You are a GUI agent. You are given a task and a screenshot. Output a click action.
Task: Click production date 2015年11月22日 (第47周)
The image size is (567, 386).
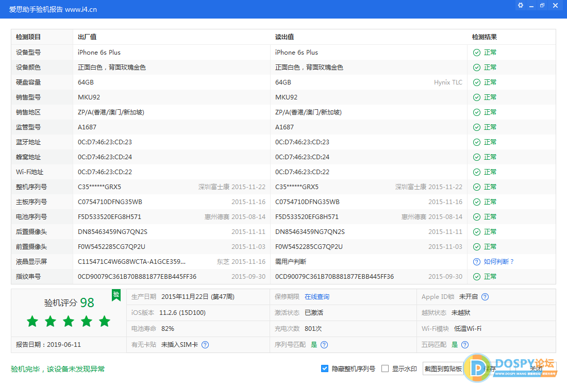pyautogui.click(x=198, y=297)
